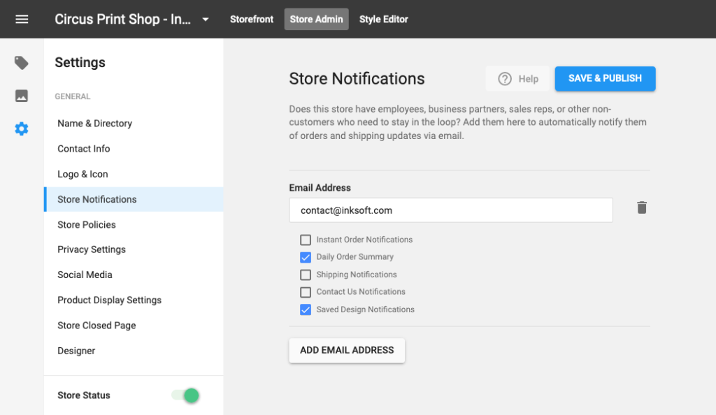The height and width of the screenshot is (415, 716).
Task: Go to Privacy Settings
Action: [134, 249]
